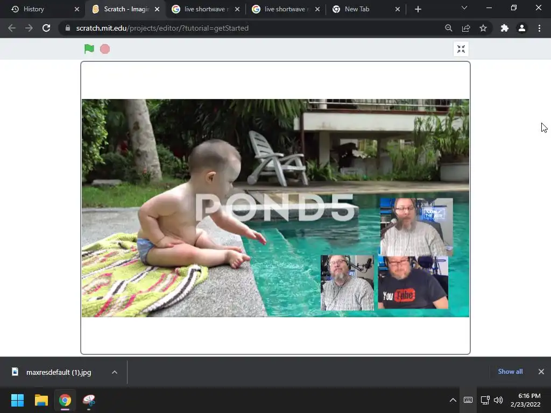This screenshot has height=413, width=551.
Task: Open volume control tray icon
Action: click(498, 400)
